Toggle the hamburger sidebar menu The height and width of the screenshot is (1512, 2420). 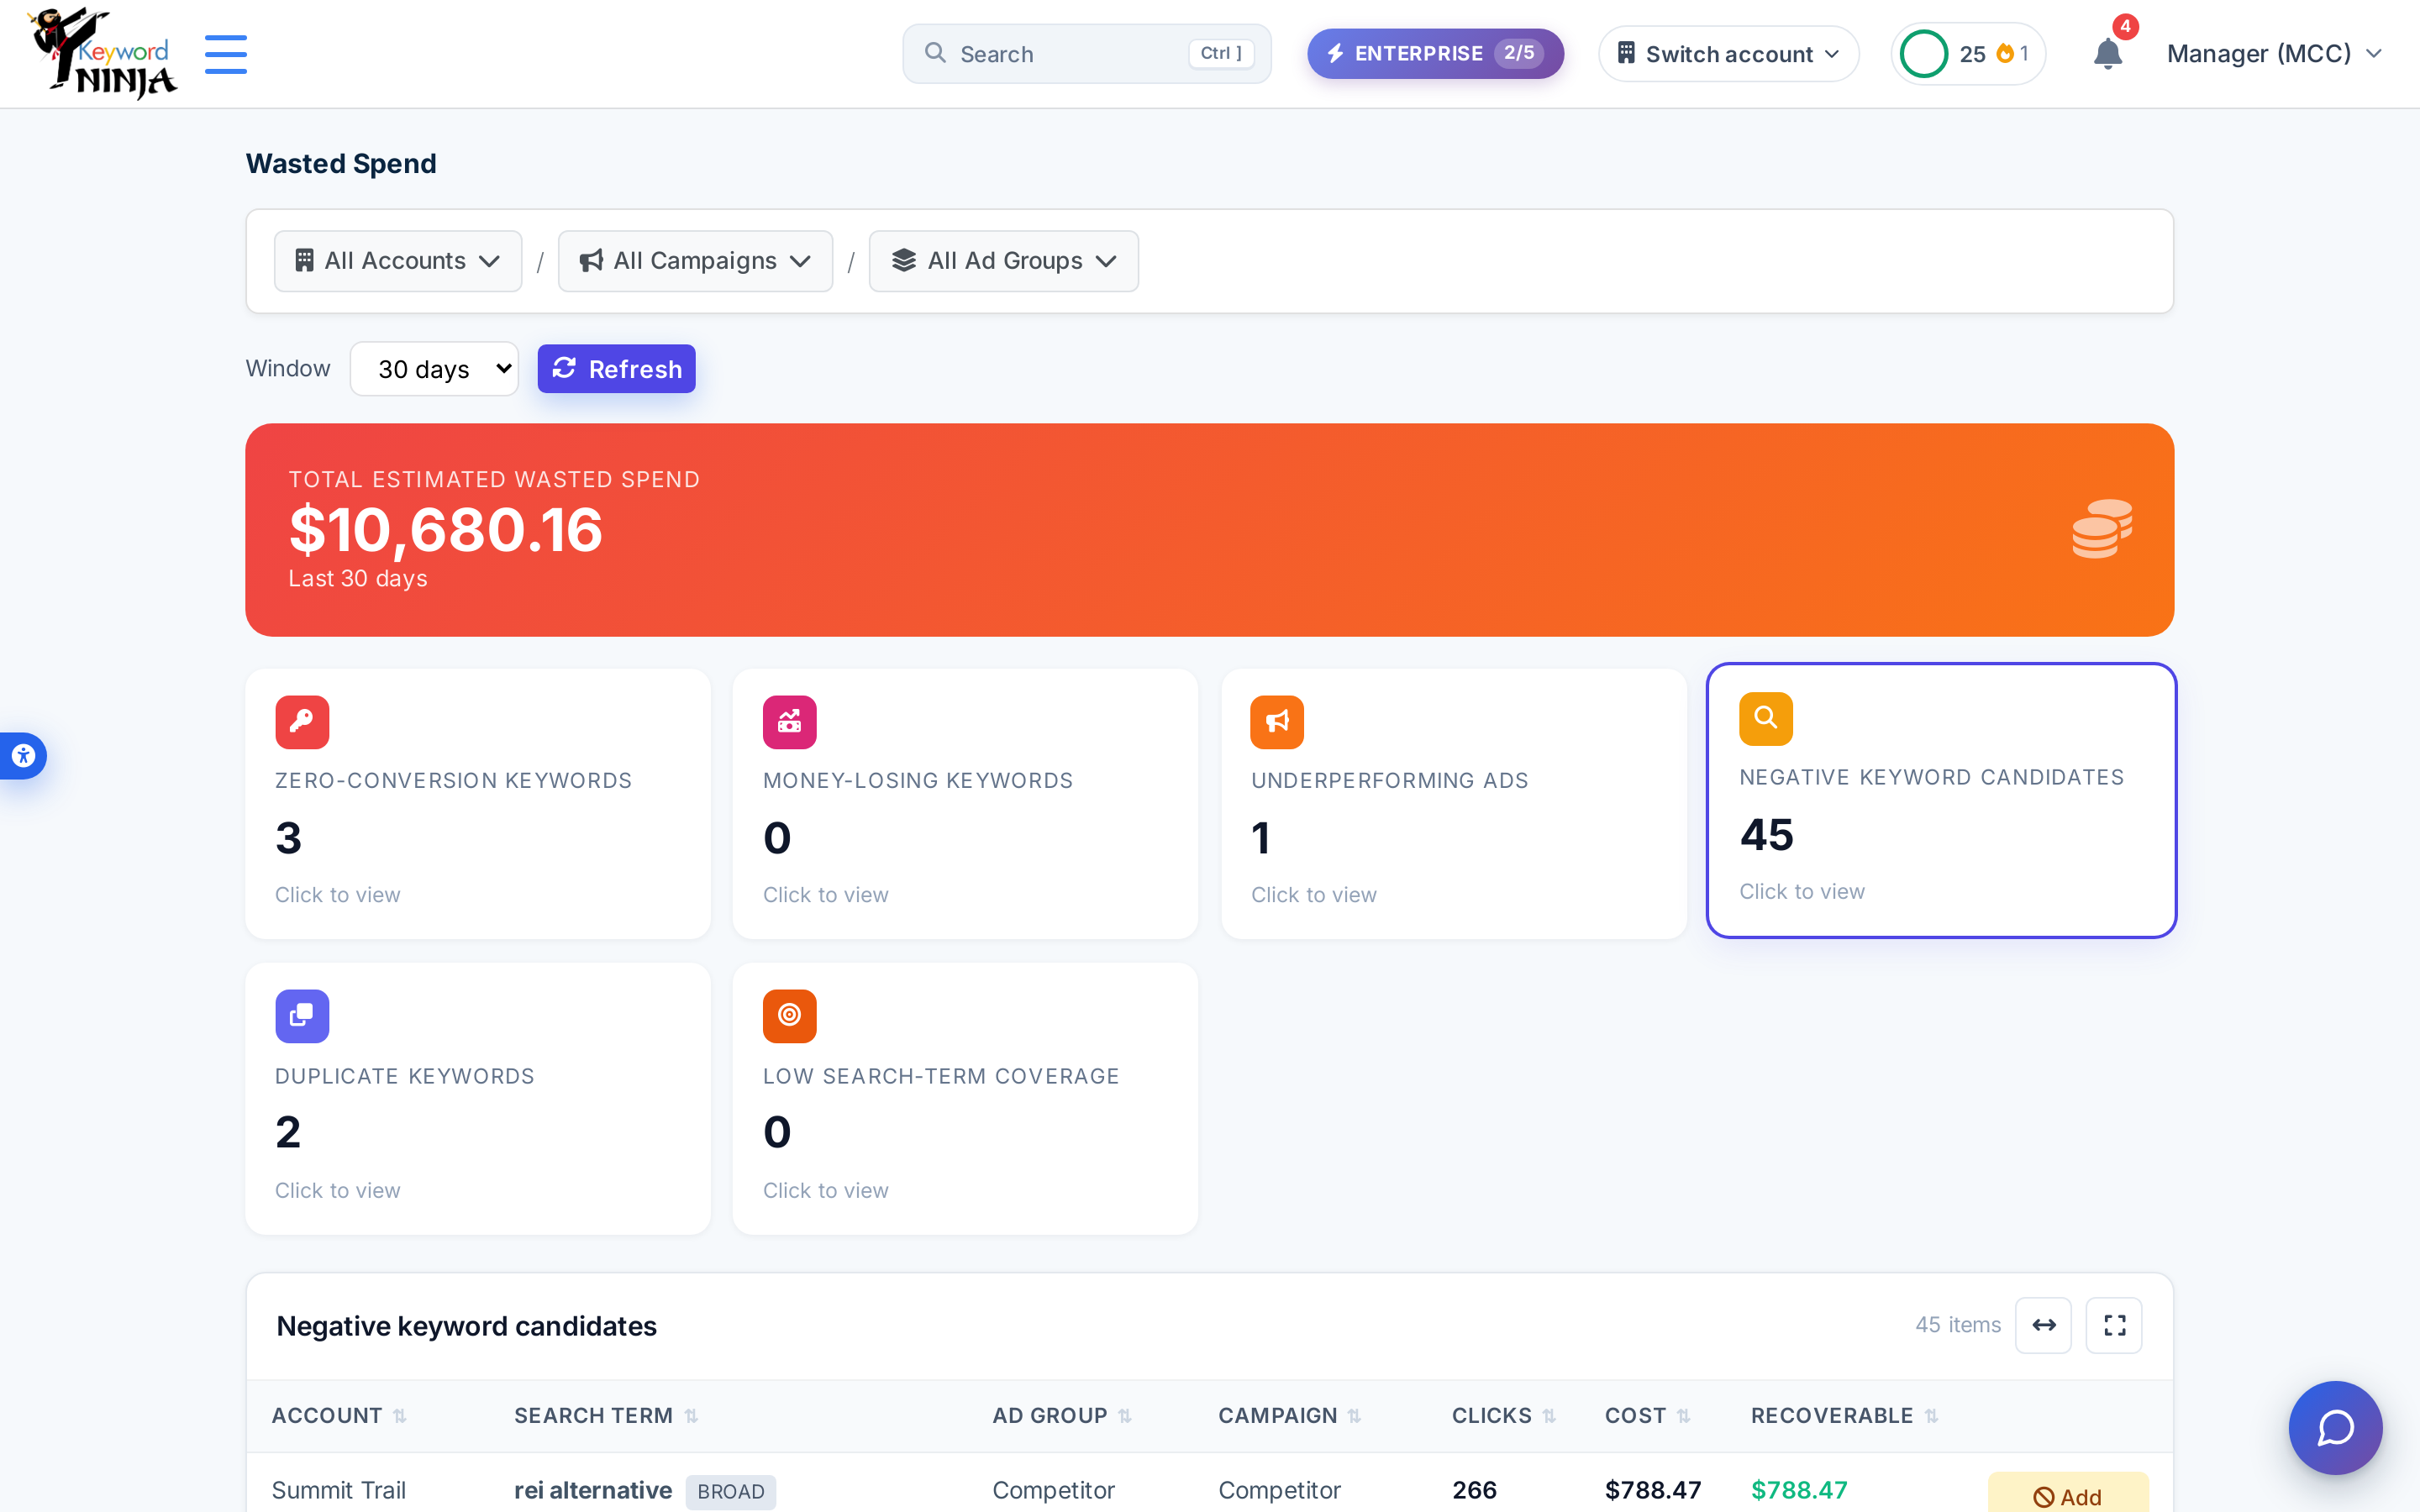[226, 54]
